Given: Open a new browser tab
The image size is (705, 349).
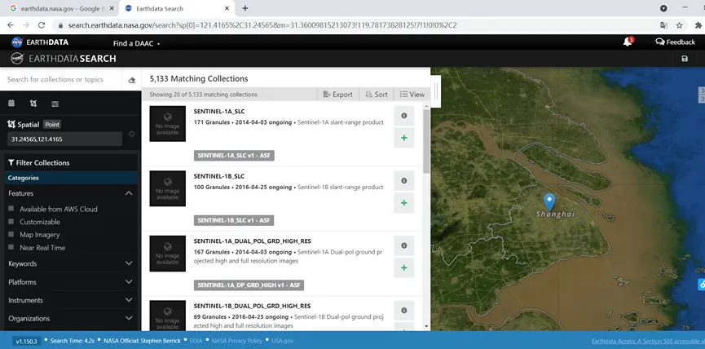Looking at the screenshot, I should click(x=245, y=8).
